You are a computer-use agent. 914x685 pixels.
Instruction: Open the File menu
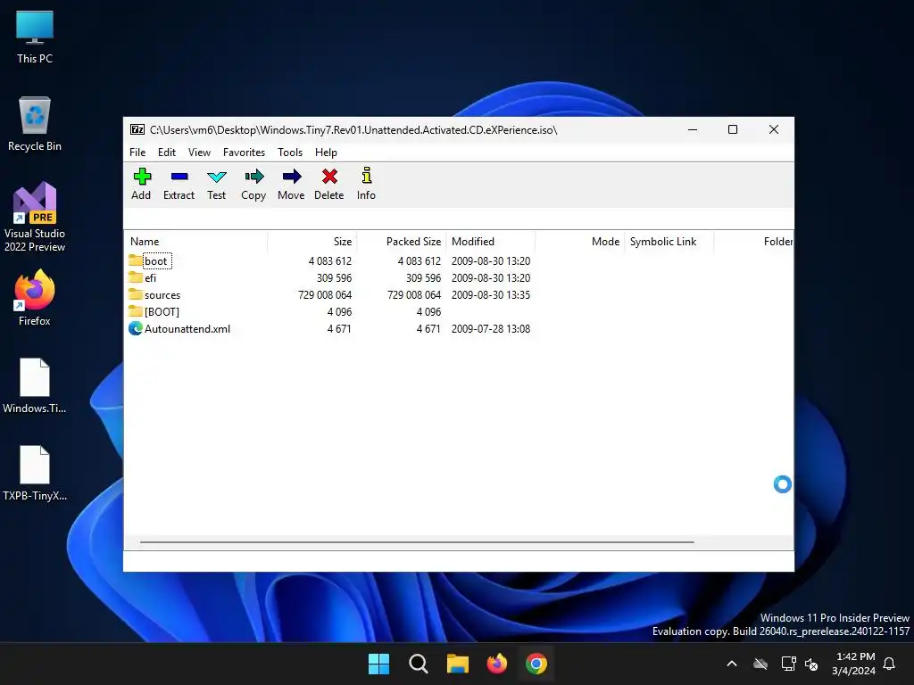[137, 152]
